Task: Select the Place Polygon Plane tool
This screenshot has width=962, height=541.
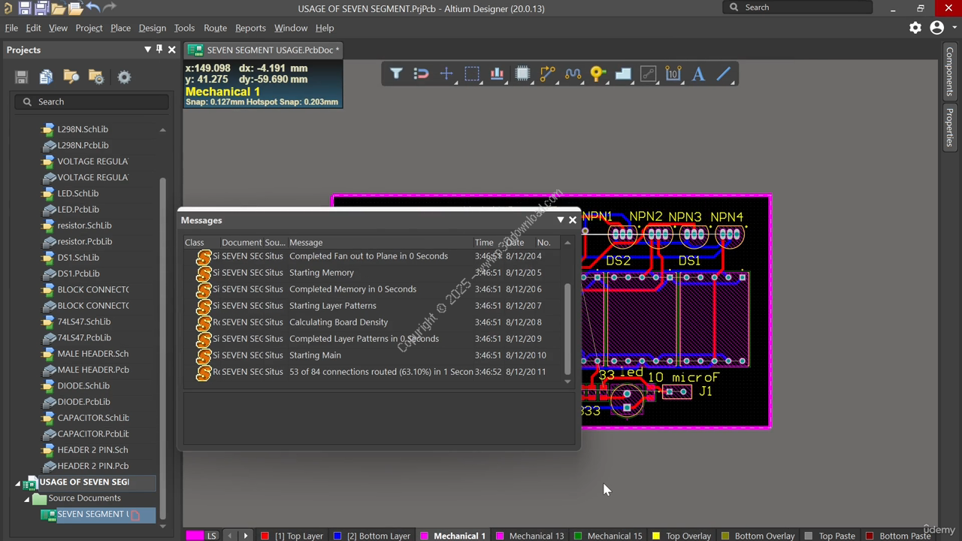Action: click(623, 74)
